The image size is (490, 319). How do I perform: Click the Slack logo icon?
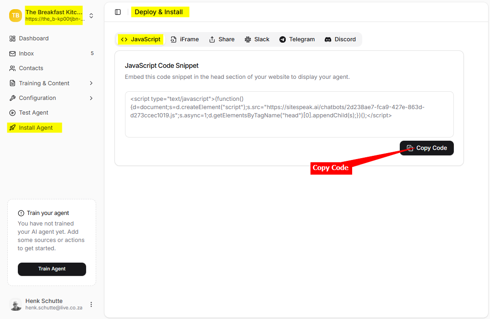[x=248, y=39]
